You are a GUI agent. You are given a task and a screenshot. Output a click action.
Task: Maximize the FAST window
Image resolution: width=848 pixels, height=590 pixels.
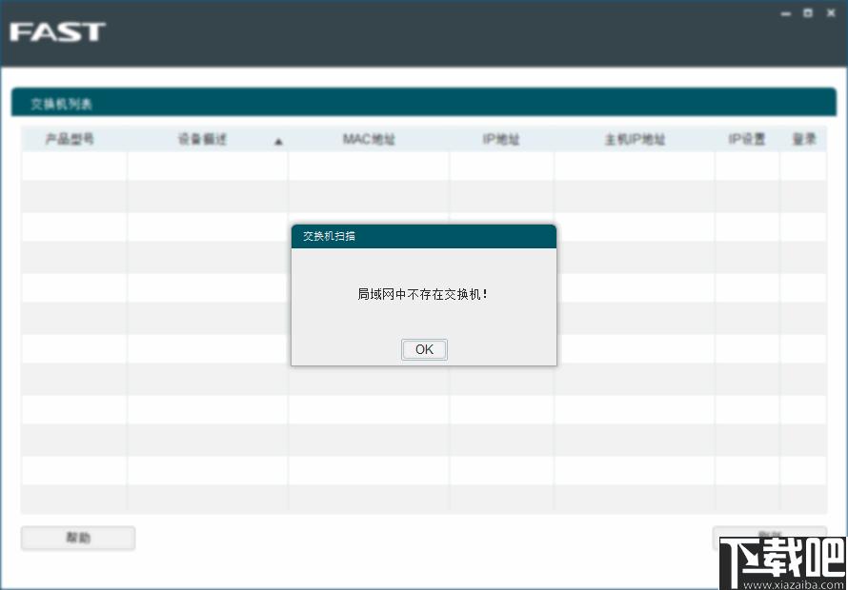click(807, 13)
